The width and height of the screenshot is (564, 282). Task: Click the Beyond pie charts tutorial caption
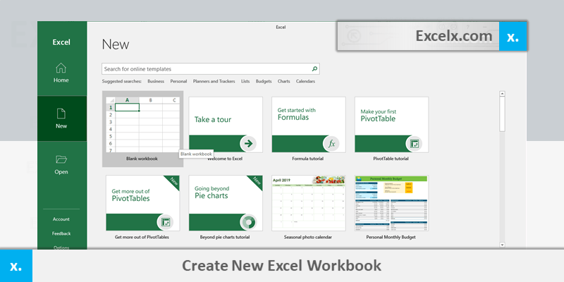pos(225,237)
